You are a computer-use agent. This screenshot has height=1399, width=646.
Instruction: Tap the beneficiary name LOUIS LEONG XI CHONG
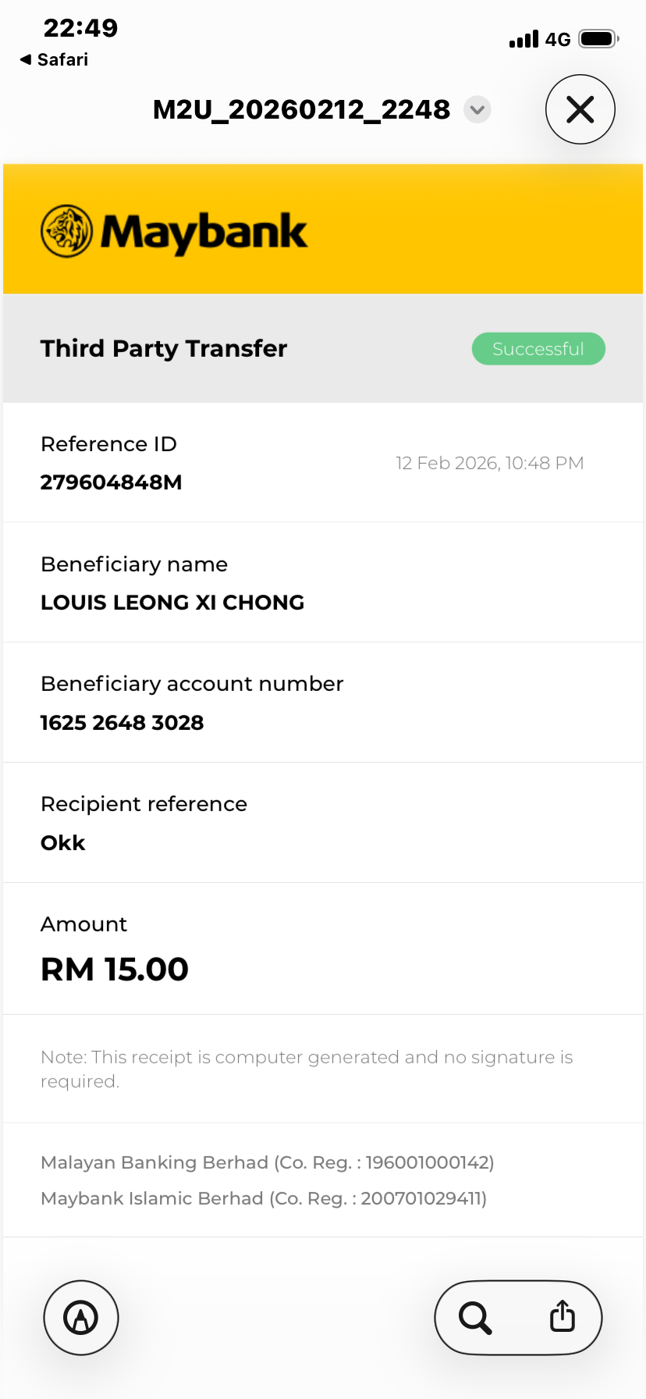pos(172,603)
